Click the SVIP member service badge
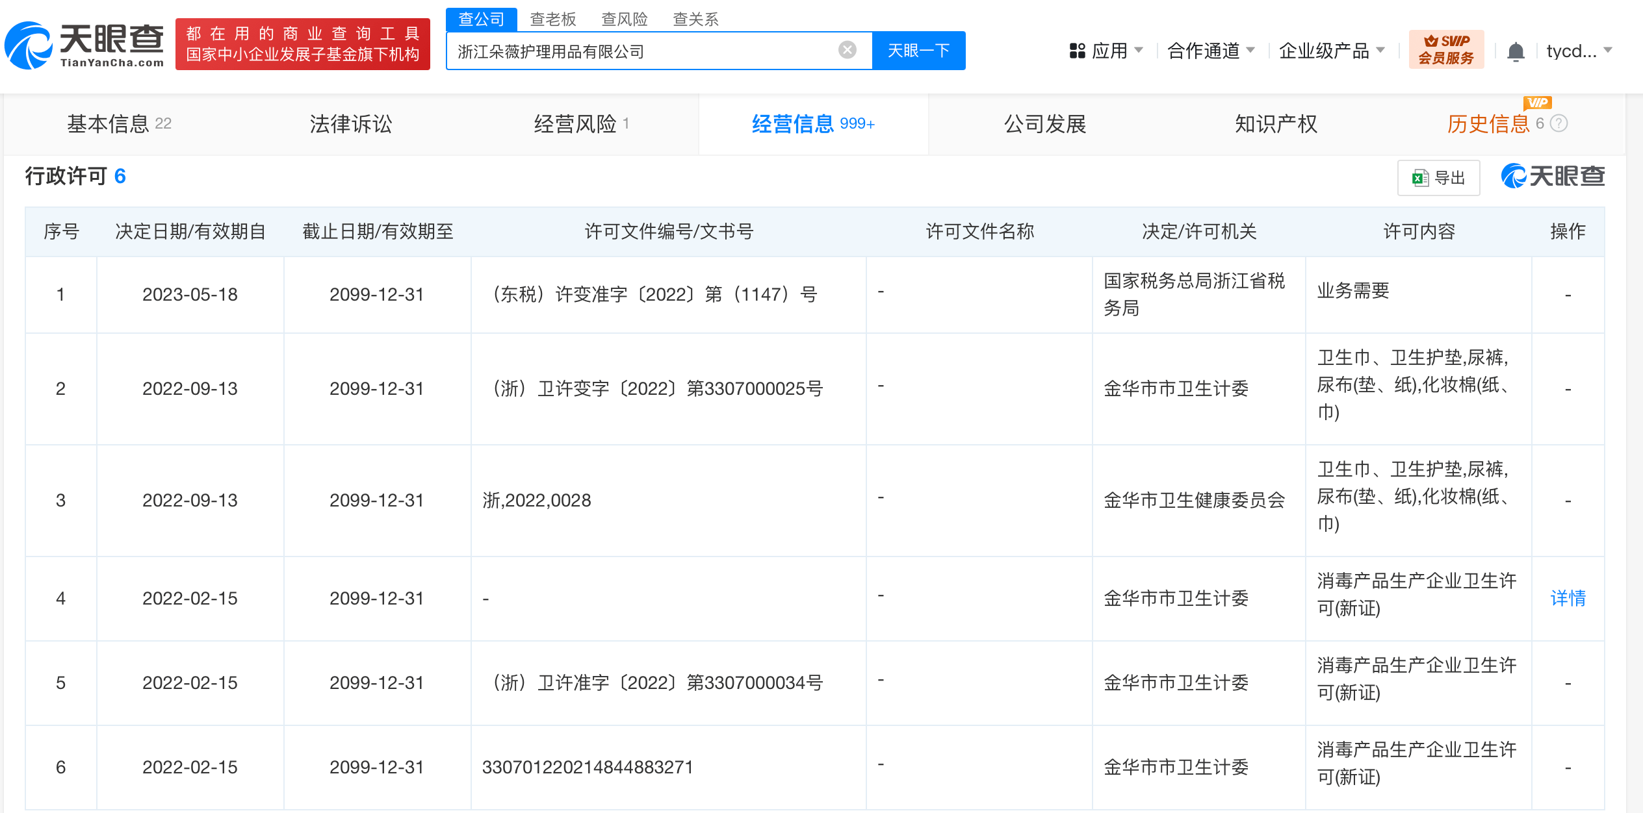Screen dimensions: 1643x813 tap(1445, 49)
